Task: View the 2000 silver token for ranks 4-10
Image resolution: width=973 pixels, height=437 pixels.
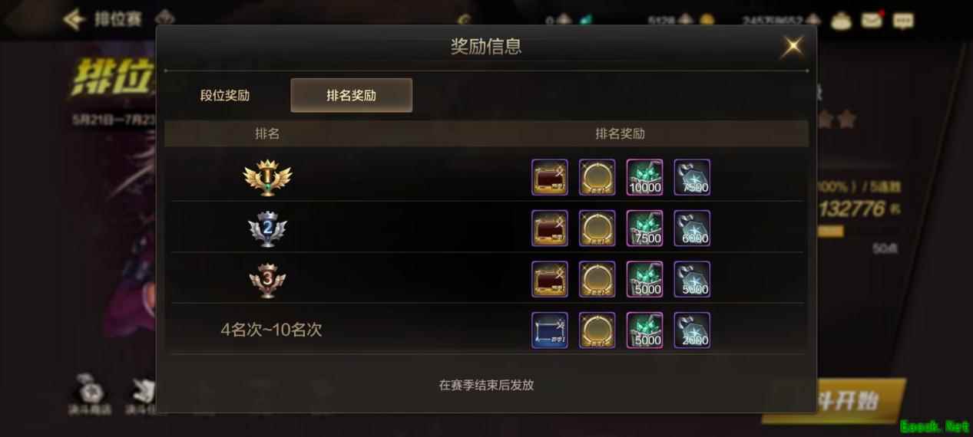Action: click(692, 330)
